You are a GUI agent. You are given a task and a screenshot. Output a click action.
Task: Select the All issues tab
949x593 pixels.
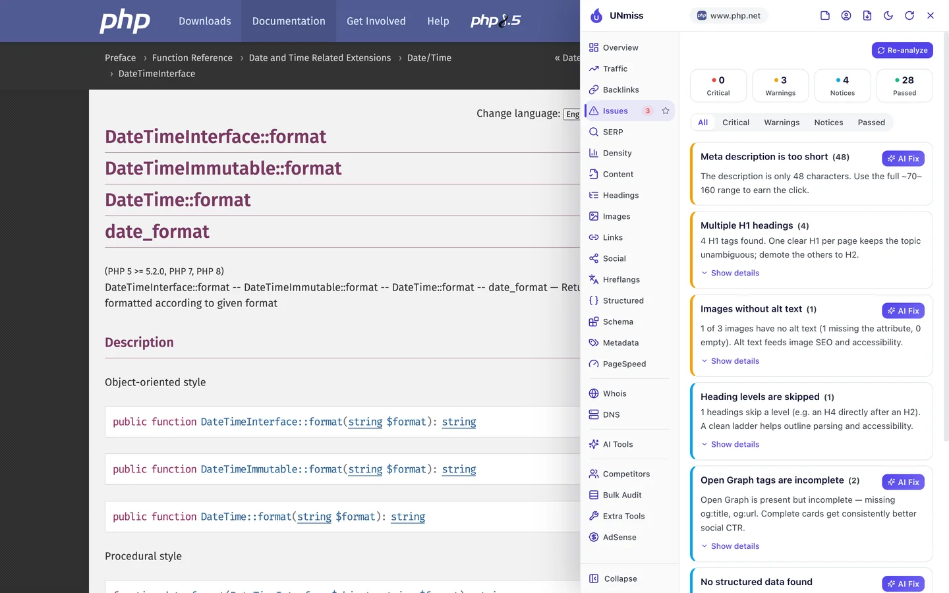703,123
